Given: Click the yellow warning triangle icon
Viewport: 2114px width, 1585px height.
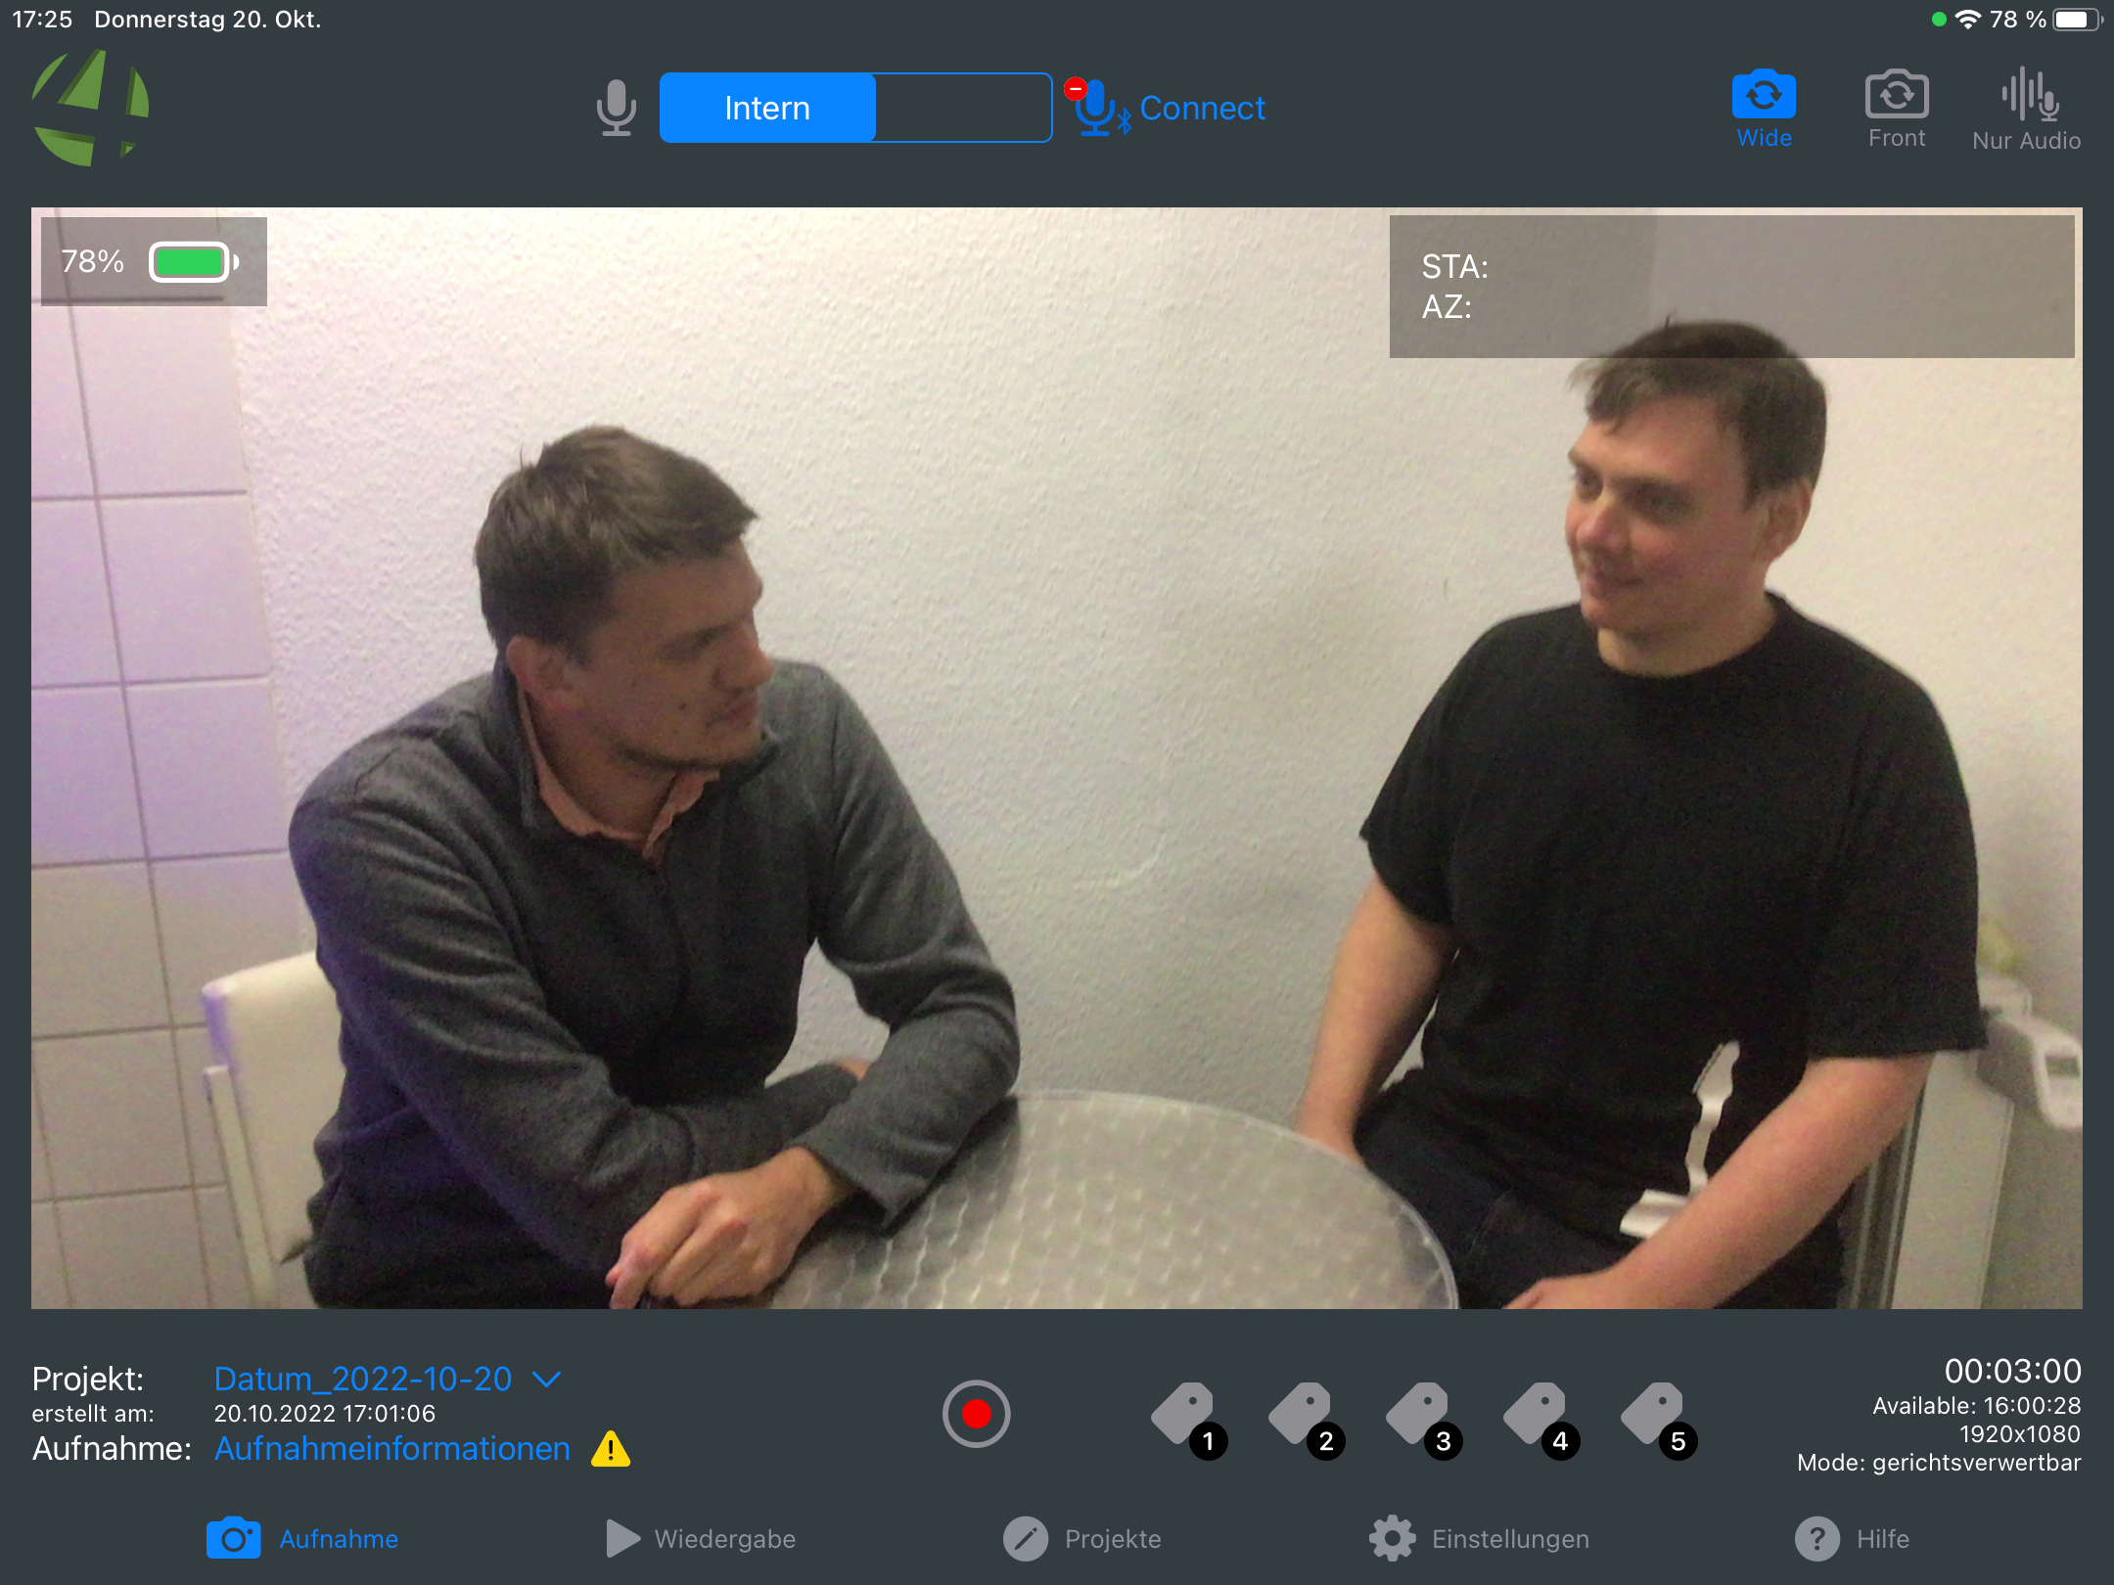Looking at the screenshot, I should 611,1449.
